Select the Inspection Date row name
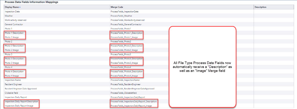 12,11
